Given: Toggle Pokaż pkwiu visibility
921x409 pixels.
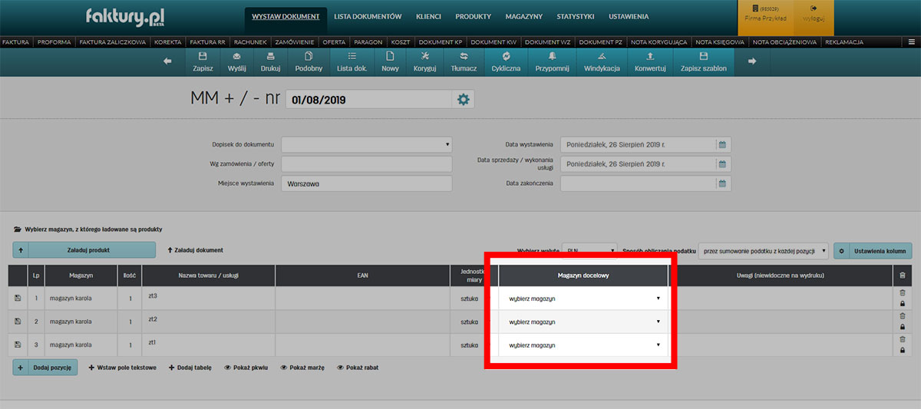Looking at the screenshot, I should pos(246,368).
